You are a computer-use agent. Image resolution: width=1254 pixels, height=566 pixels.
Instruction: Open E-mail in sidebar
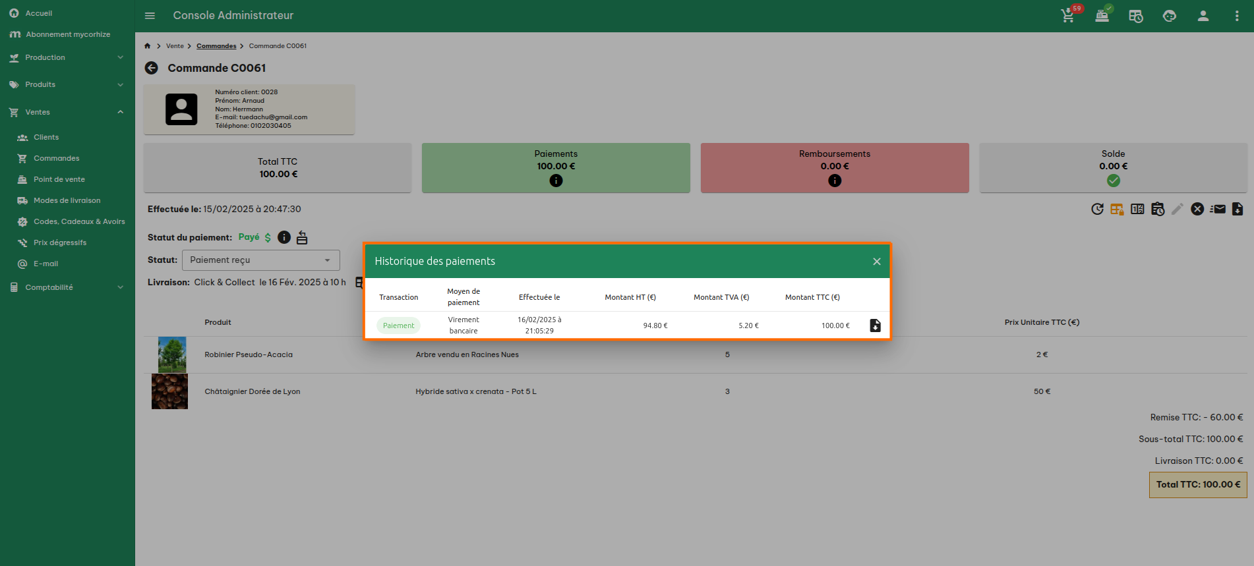45,264
